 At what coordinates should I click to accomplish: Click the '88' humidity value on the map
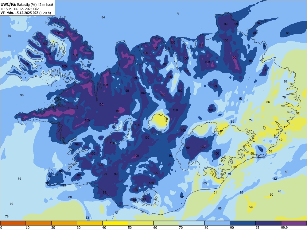click(x=70, y=197)
